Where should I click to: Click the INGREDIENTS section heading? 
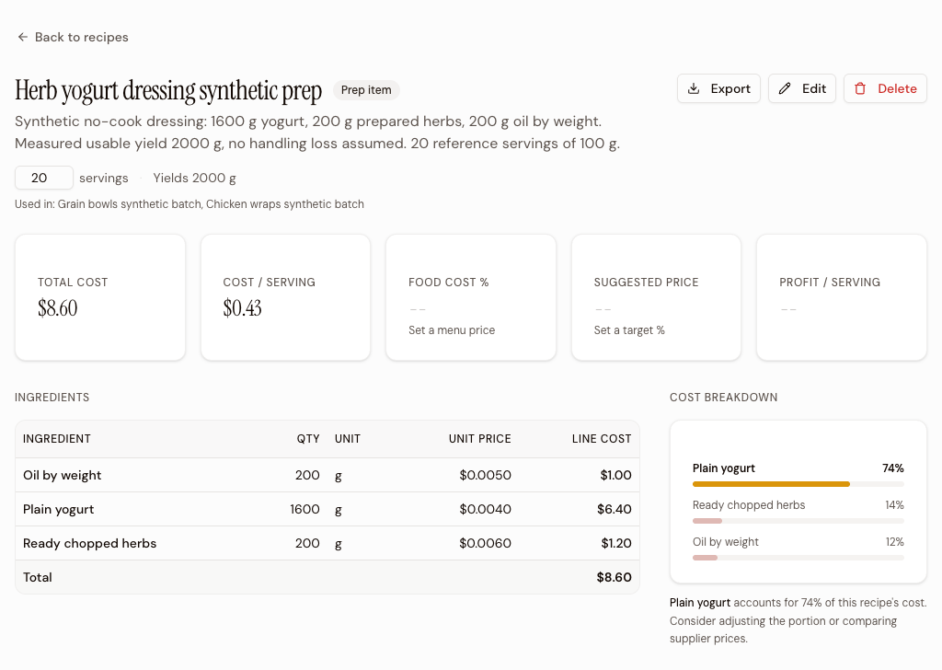point(52,398)
